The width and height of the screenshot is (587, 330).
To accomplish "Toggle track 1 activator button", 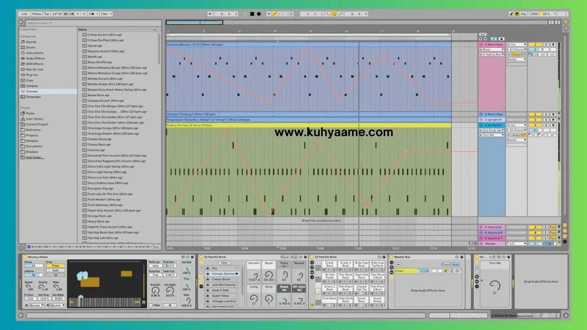I will click(535, 44).
